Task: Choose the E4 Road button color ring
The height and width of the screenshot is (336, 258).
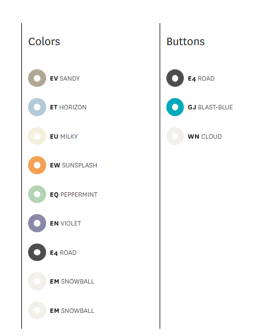Action: pyautogui.click(x=175, y=78)
